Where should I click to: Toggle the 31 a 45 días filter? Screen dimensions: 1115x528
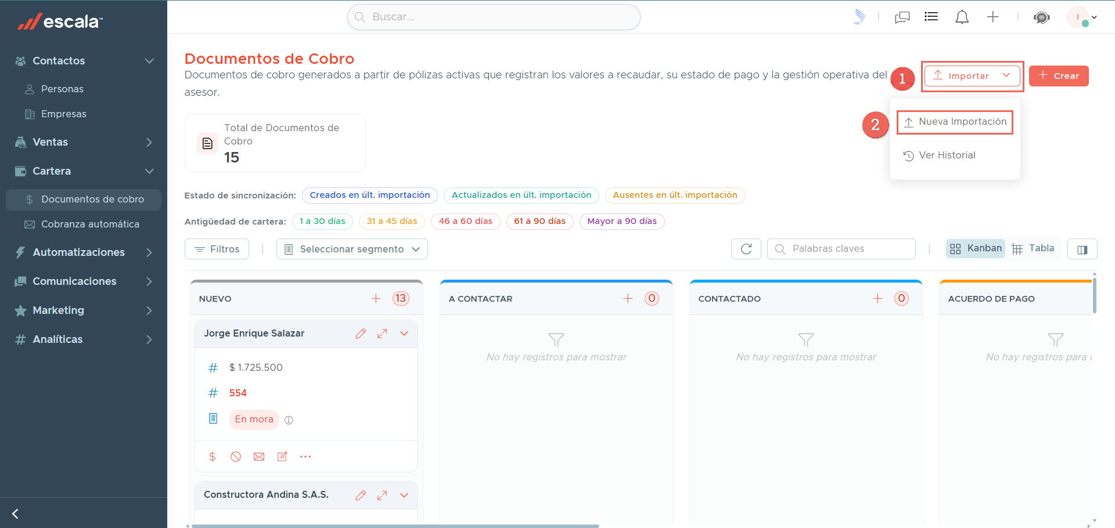(392, 221)
